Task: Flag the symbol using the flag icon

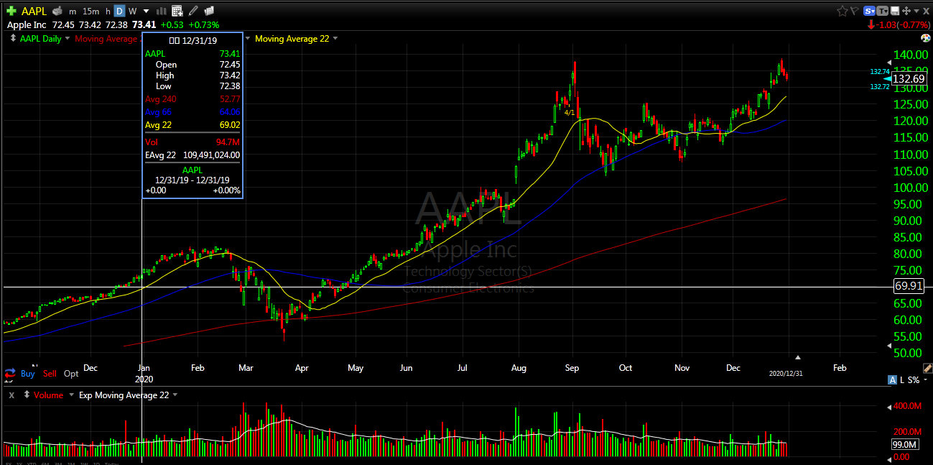Action: coord(854,11)
